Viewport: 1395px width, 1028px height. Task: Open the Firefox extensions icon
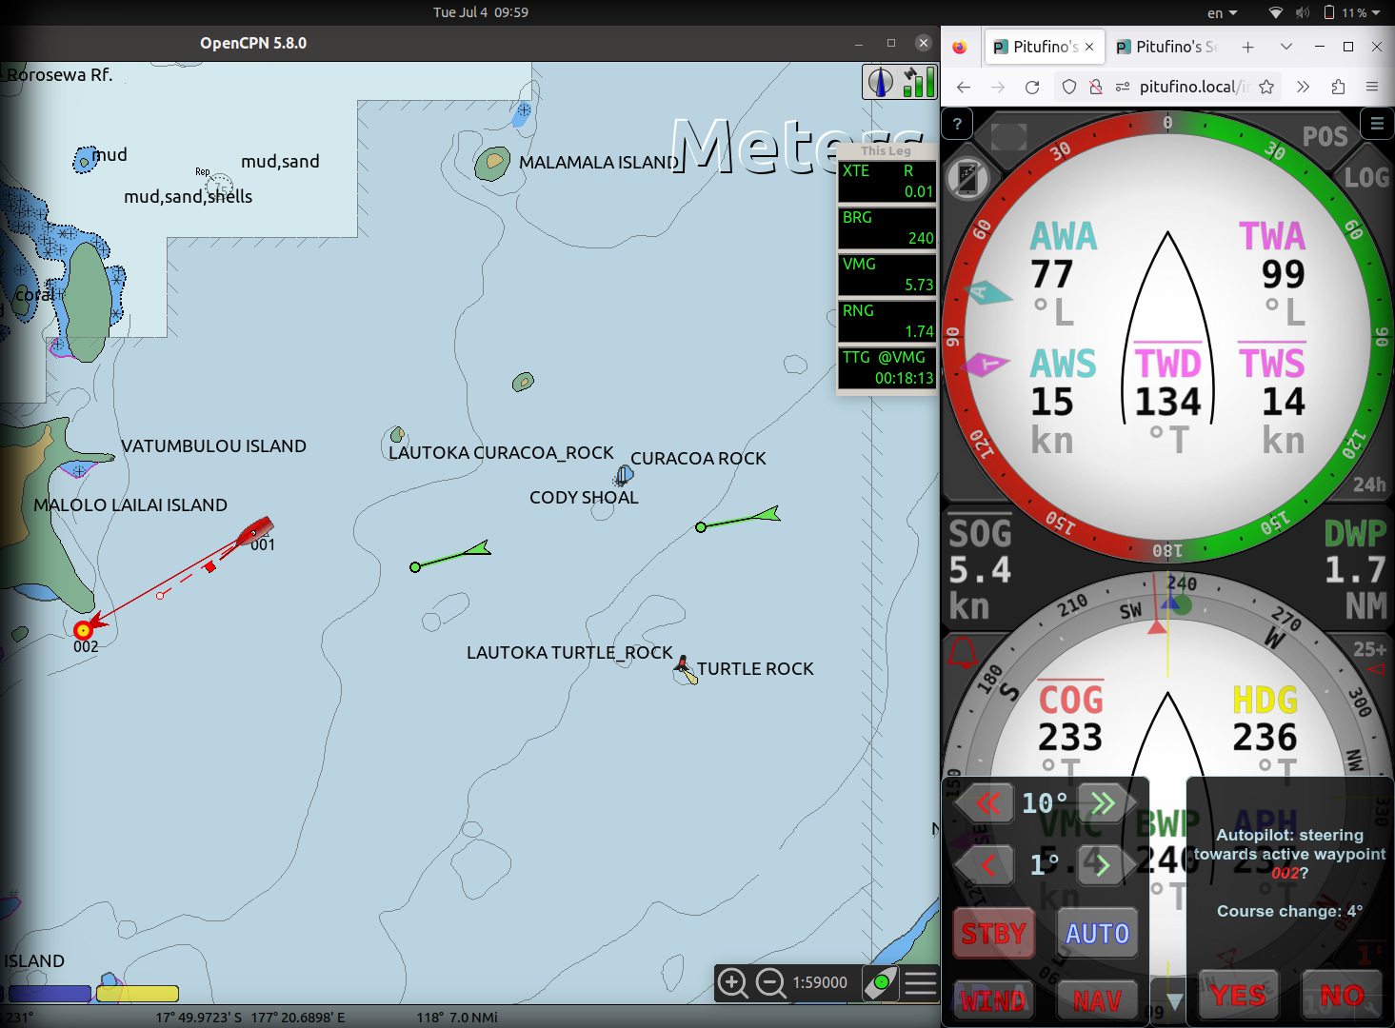coord(1338,87)
